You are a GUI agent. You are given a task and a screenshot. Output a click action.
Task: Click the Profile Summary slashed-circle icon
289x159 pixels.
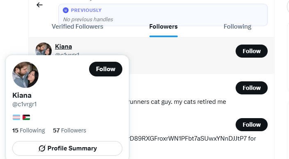42,148
